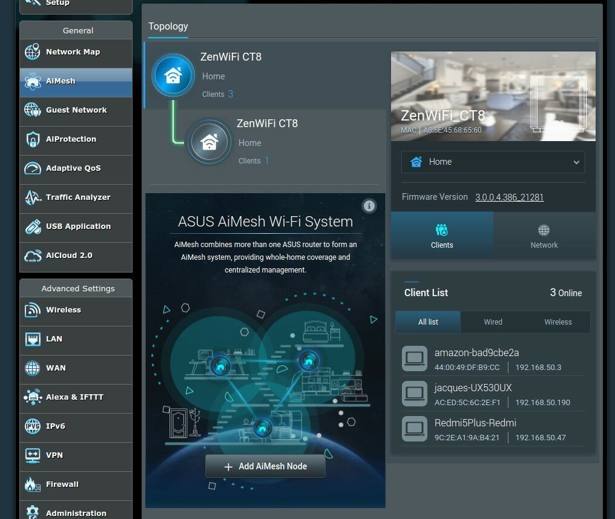615x519 pixels.
Task: Switch to the Network tab
Action: (544, 236)
